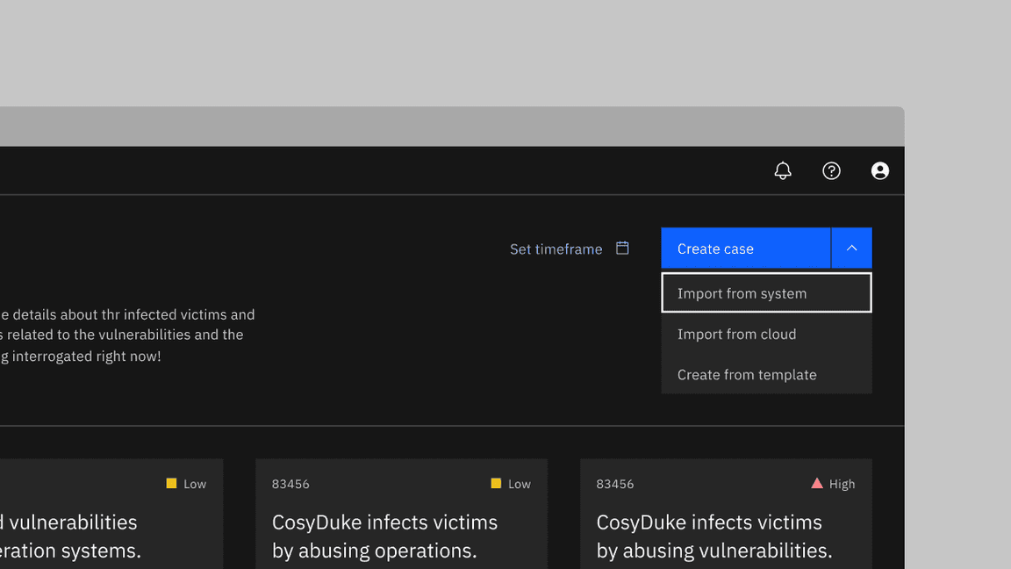Select Import from system option
This screenshot has width=1011, height=569.
(x=765, y=293)
